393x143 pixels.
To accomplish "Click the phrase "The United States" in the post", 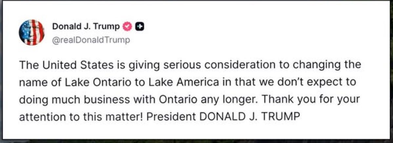I will 66,65.
